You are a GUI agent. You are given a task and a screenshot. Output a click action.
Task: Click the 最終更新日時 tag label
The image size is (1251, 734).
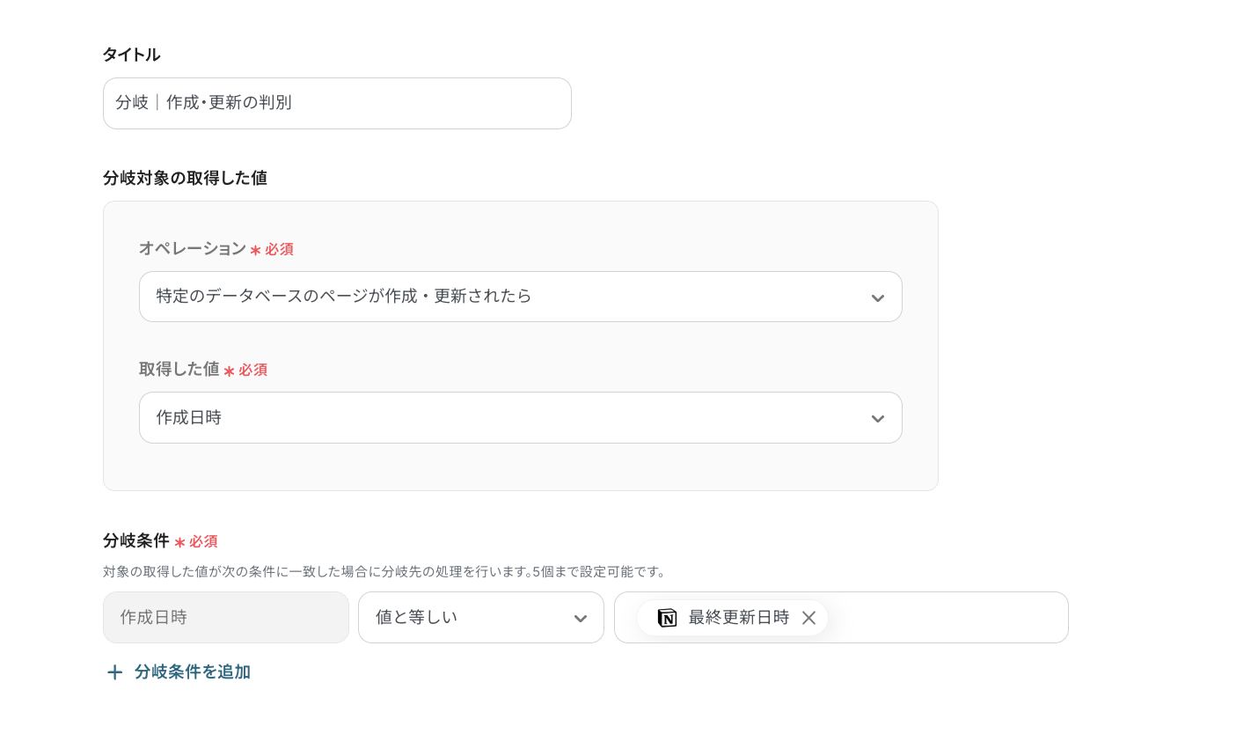739,618
